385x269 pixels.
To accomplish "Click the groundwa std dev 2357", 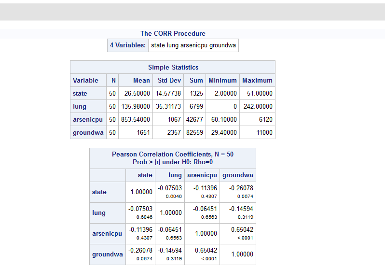I will point(174,132).
